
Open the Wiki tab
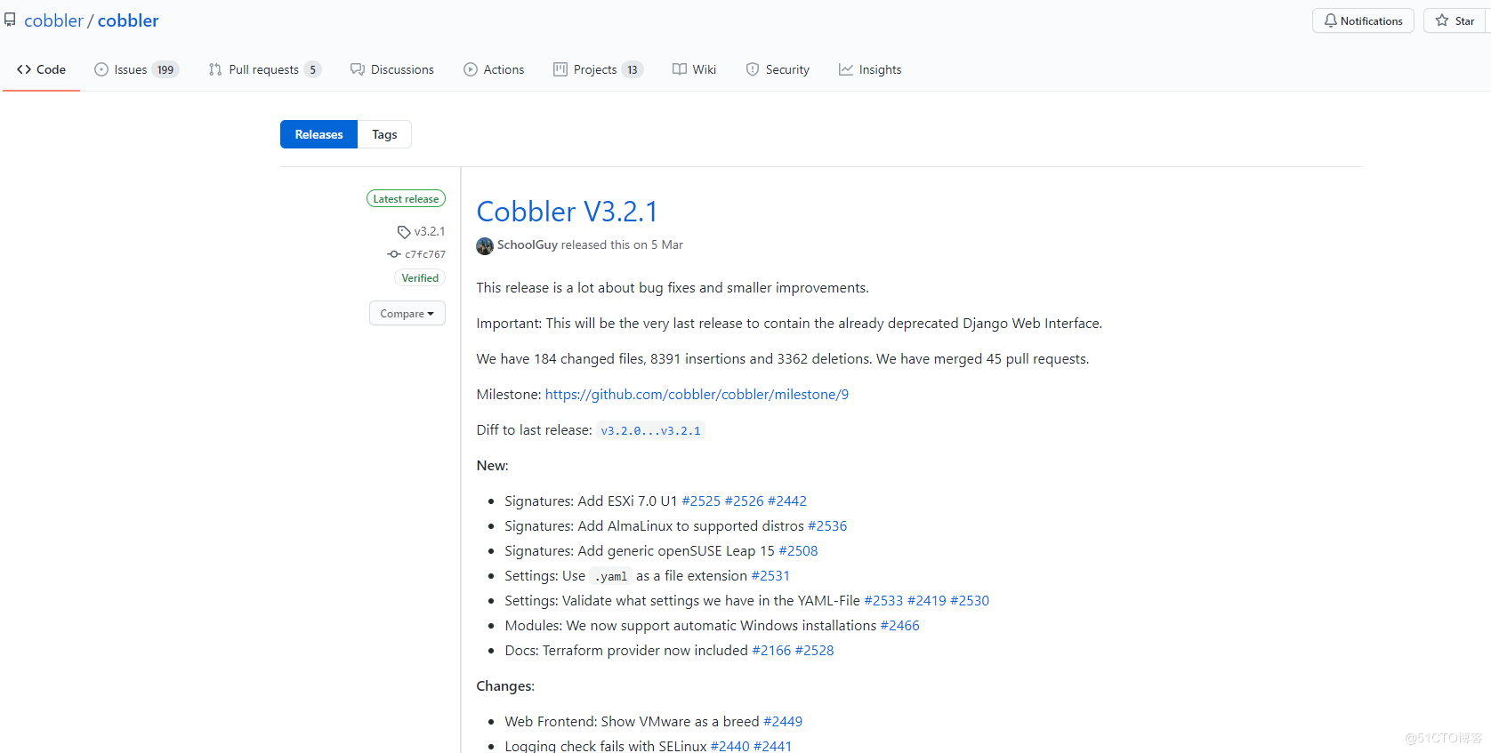click(694, 69)
